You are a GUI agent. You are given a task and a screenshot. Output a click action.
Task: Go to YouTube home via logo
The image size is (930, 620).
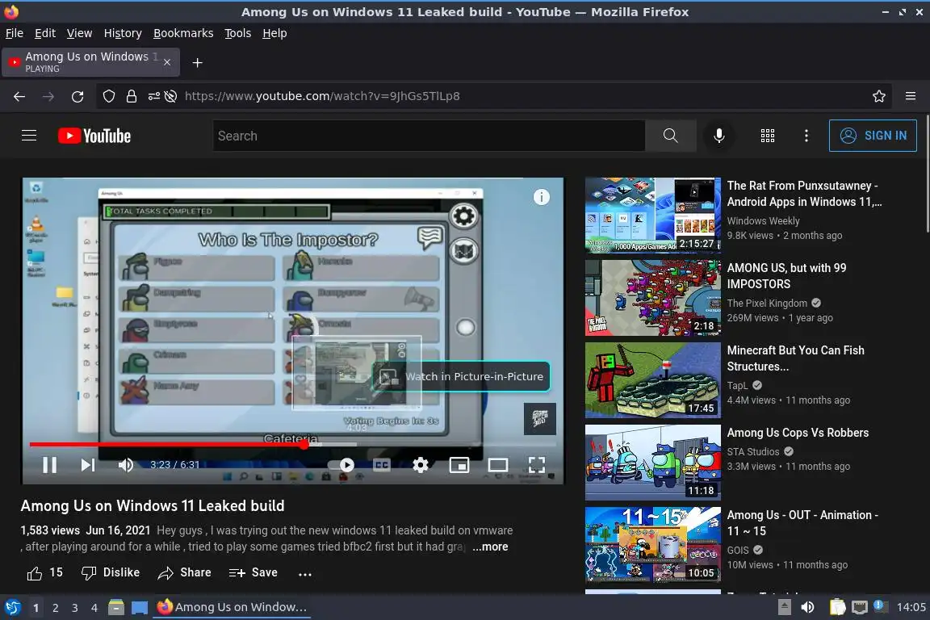tap(94, 136)
